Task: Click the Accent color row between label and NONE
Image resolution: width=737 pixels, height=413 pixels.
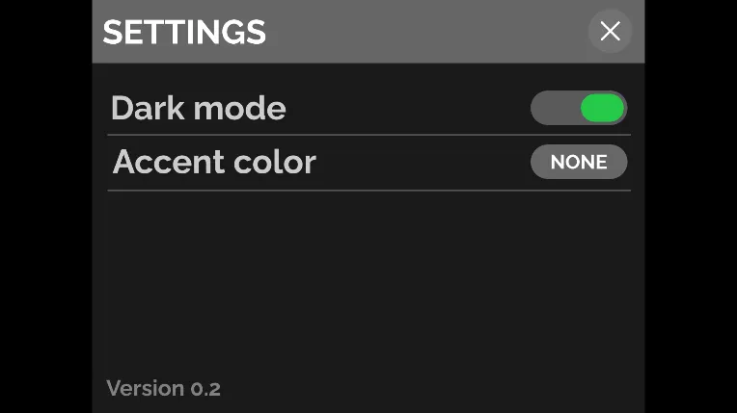Action: click(x=424, y=163)
